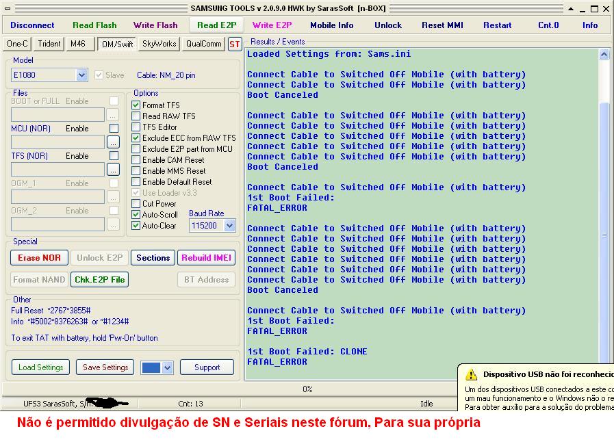Enable the Cut Power option
The width and height of the screenshot is (614, 442).
[136, 204]
